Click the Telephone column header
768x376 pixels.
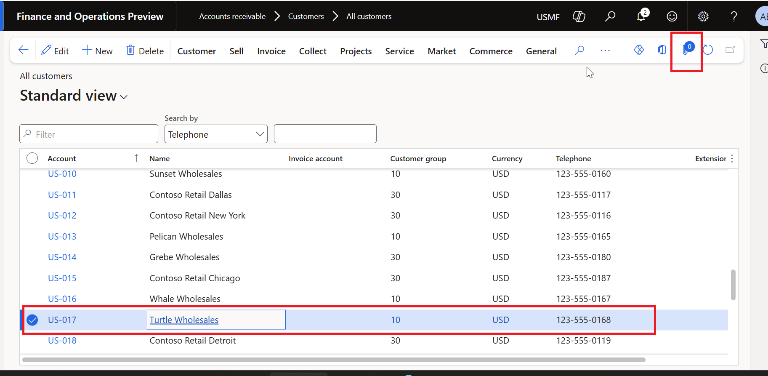(x=573, y=159)
